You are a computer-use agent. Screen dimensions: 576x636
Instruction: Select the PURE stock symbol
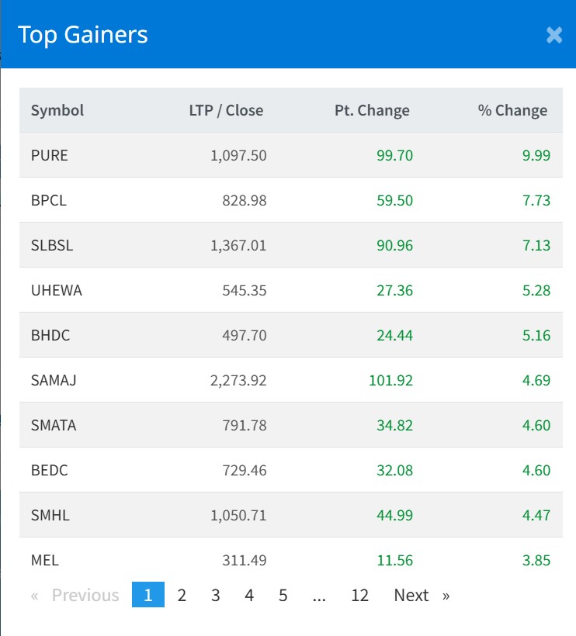pos(50,155)
